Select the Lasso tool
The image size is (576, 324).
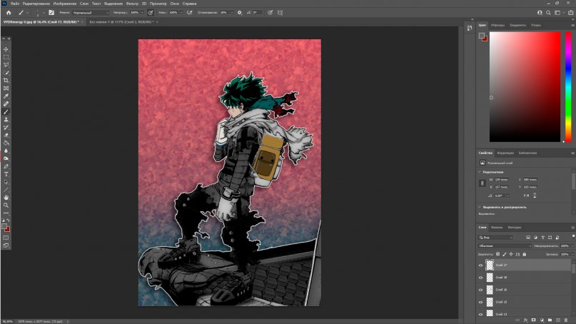coord(6,65)
